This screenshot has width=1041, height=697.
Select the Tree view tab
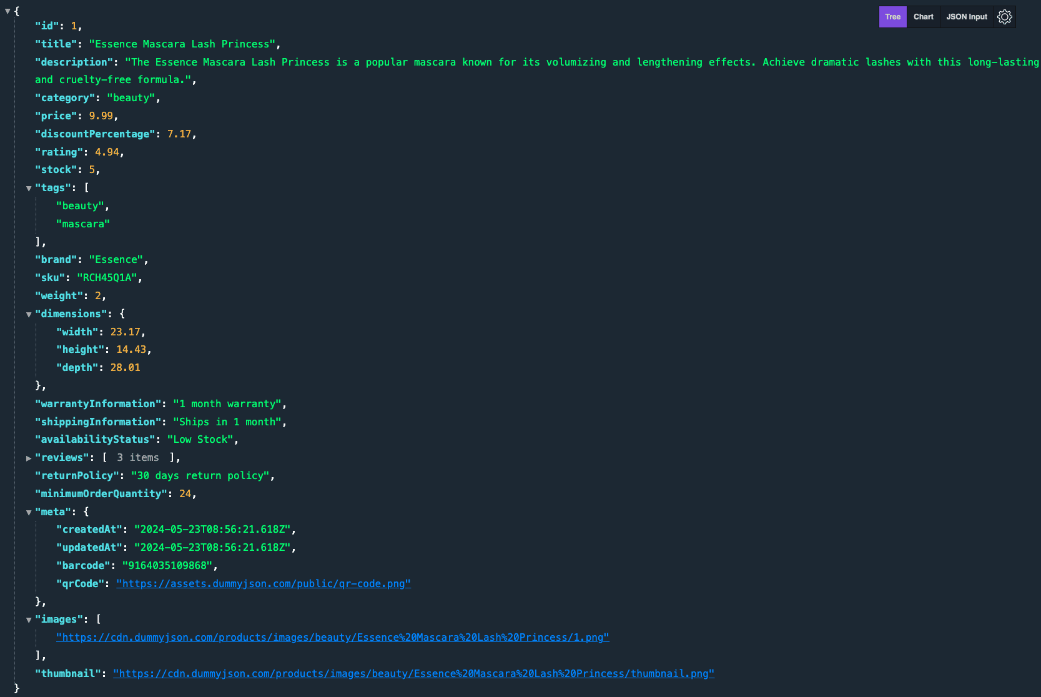click(x=892, y=17)
